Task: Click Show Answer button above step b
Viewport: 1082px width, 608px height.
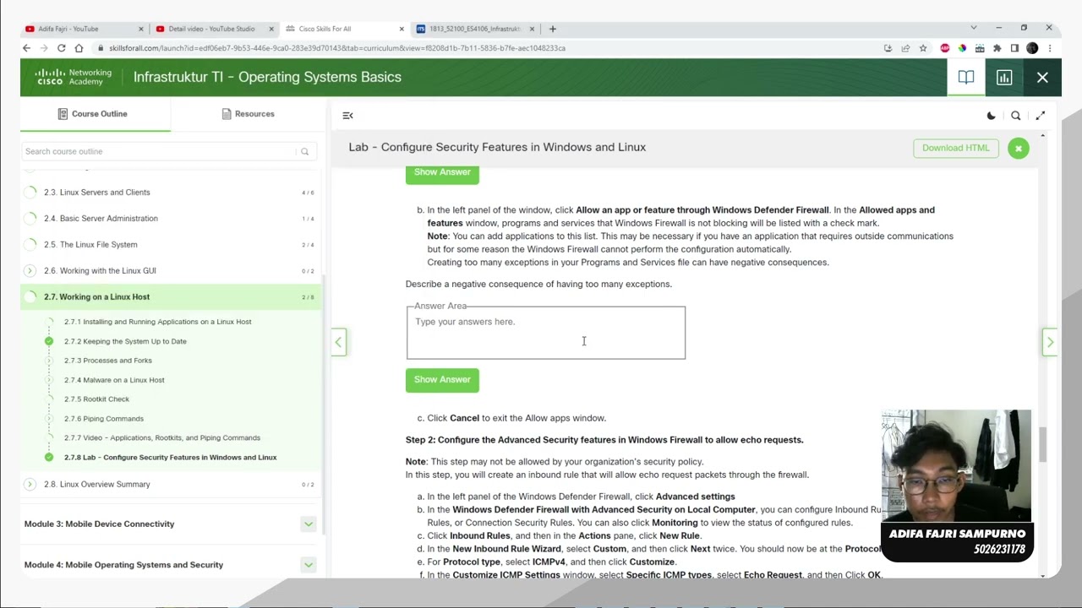Action: 442,172
